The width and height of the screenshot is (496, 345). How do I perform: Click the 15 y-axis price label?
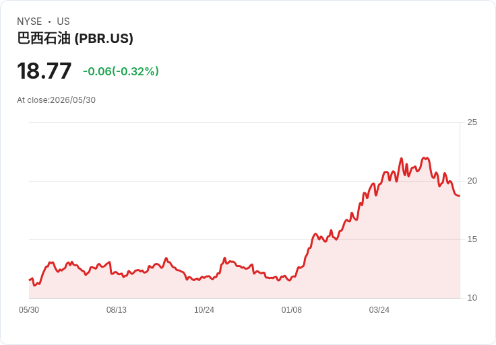click(472, 239)
